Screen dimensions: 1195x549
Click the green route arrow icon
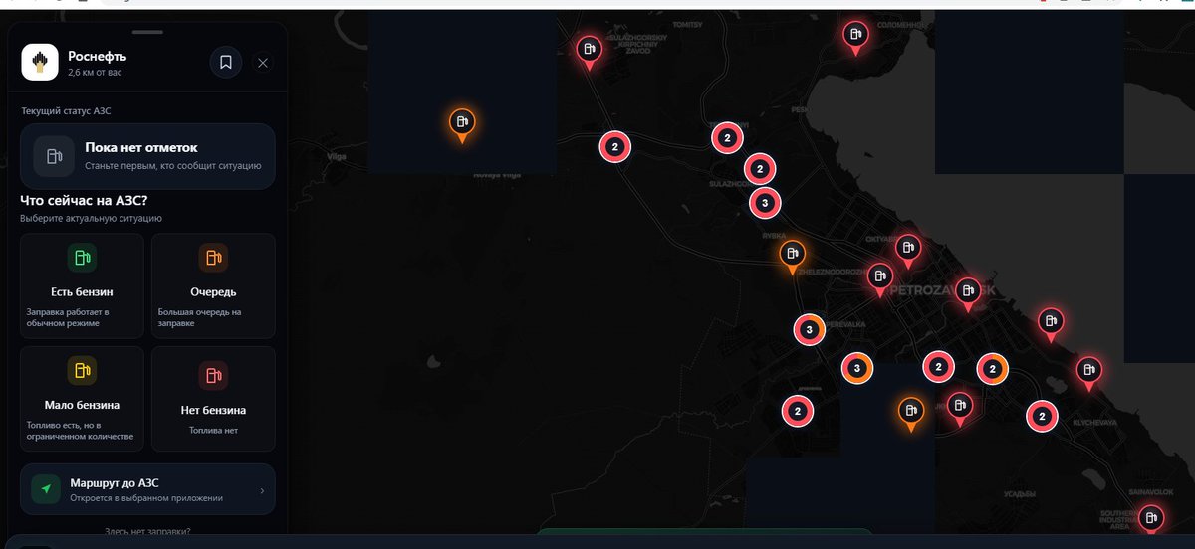(46, 489)
